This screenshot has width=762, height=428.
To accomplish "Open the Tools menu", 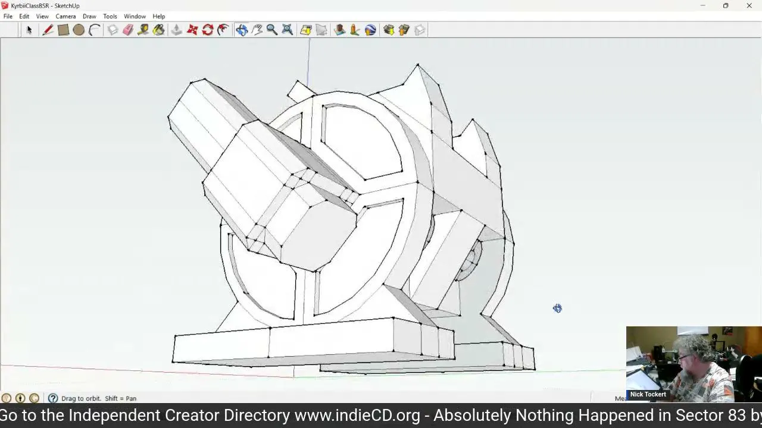I will (110, 16).
